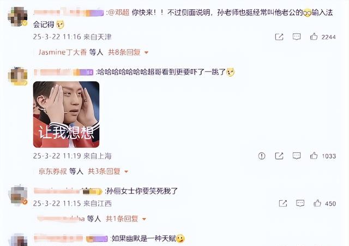The width and height of the screenshot is (349, 246).
Task: Open the second commenter's avatar
Action: tap(17, 76)
